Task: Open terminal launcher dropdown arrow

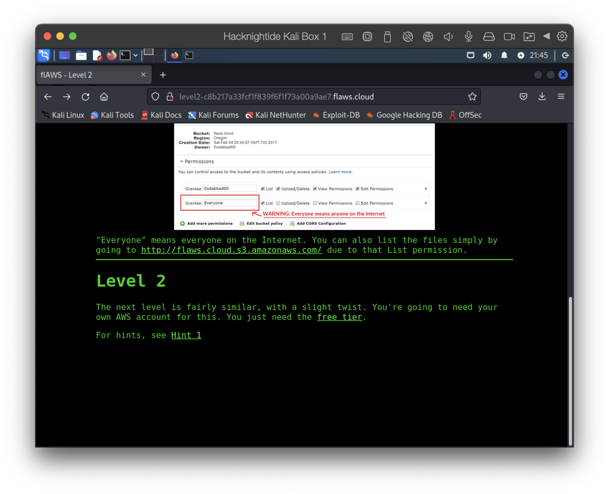Action: click(x=136, y=55)
